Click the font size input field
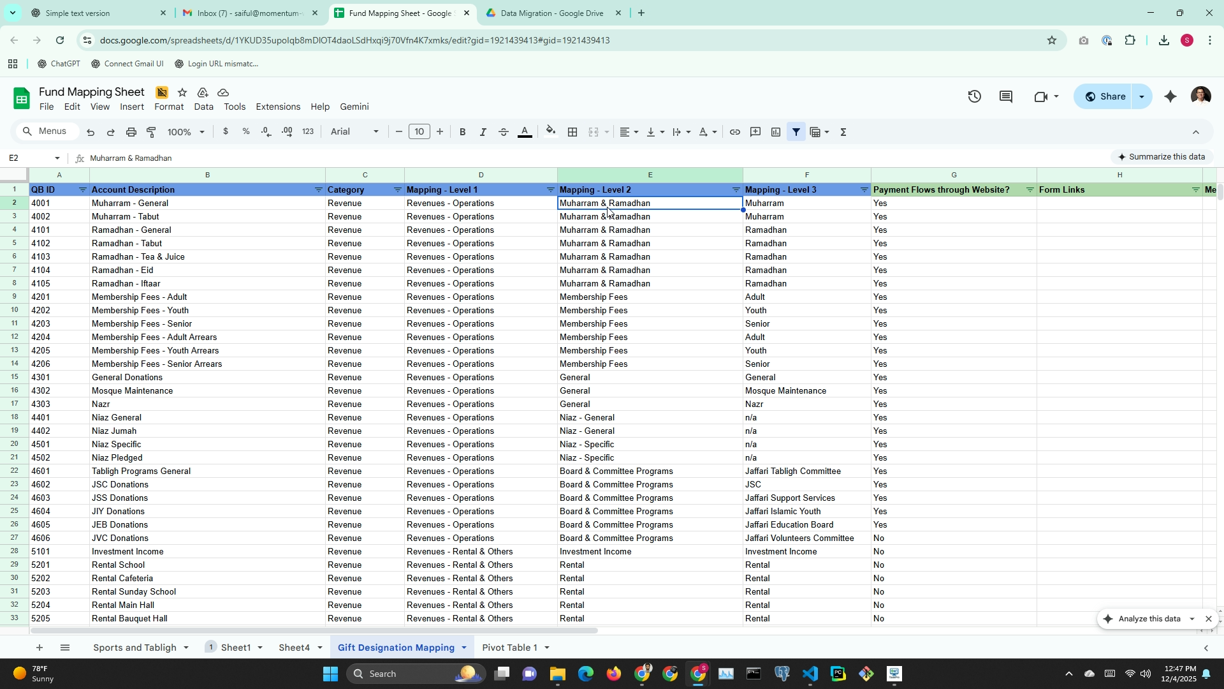1224x689 pixels. [419, 132]
